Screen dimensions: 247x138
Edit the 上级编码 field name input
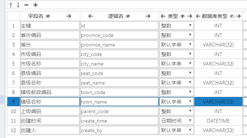[x=50, y=111]
